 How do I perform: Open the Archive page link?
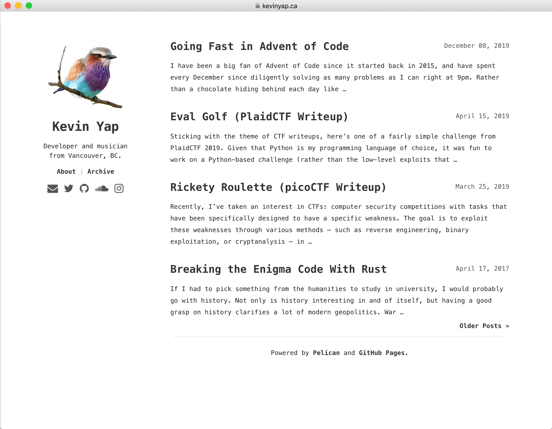coord(101,172)
